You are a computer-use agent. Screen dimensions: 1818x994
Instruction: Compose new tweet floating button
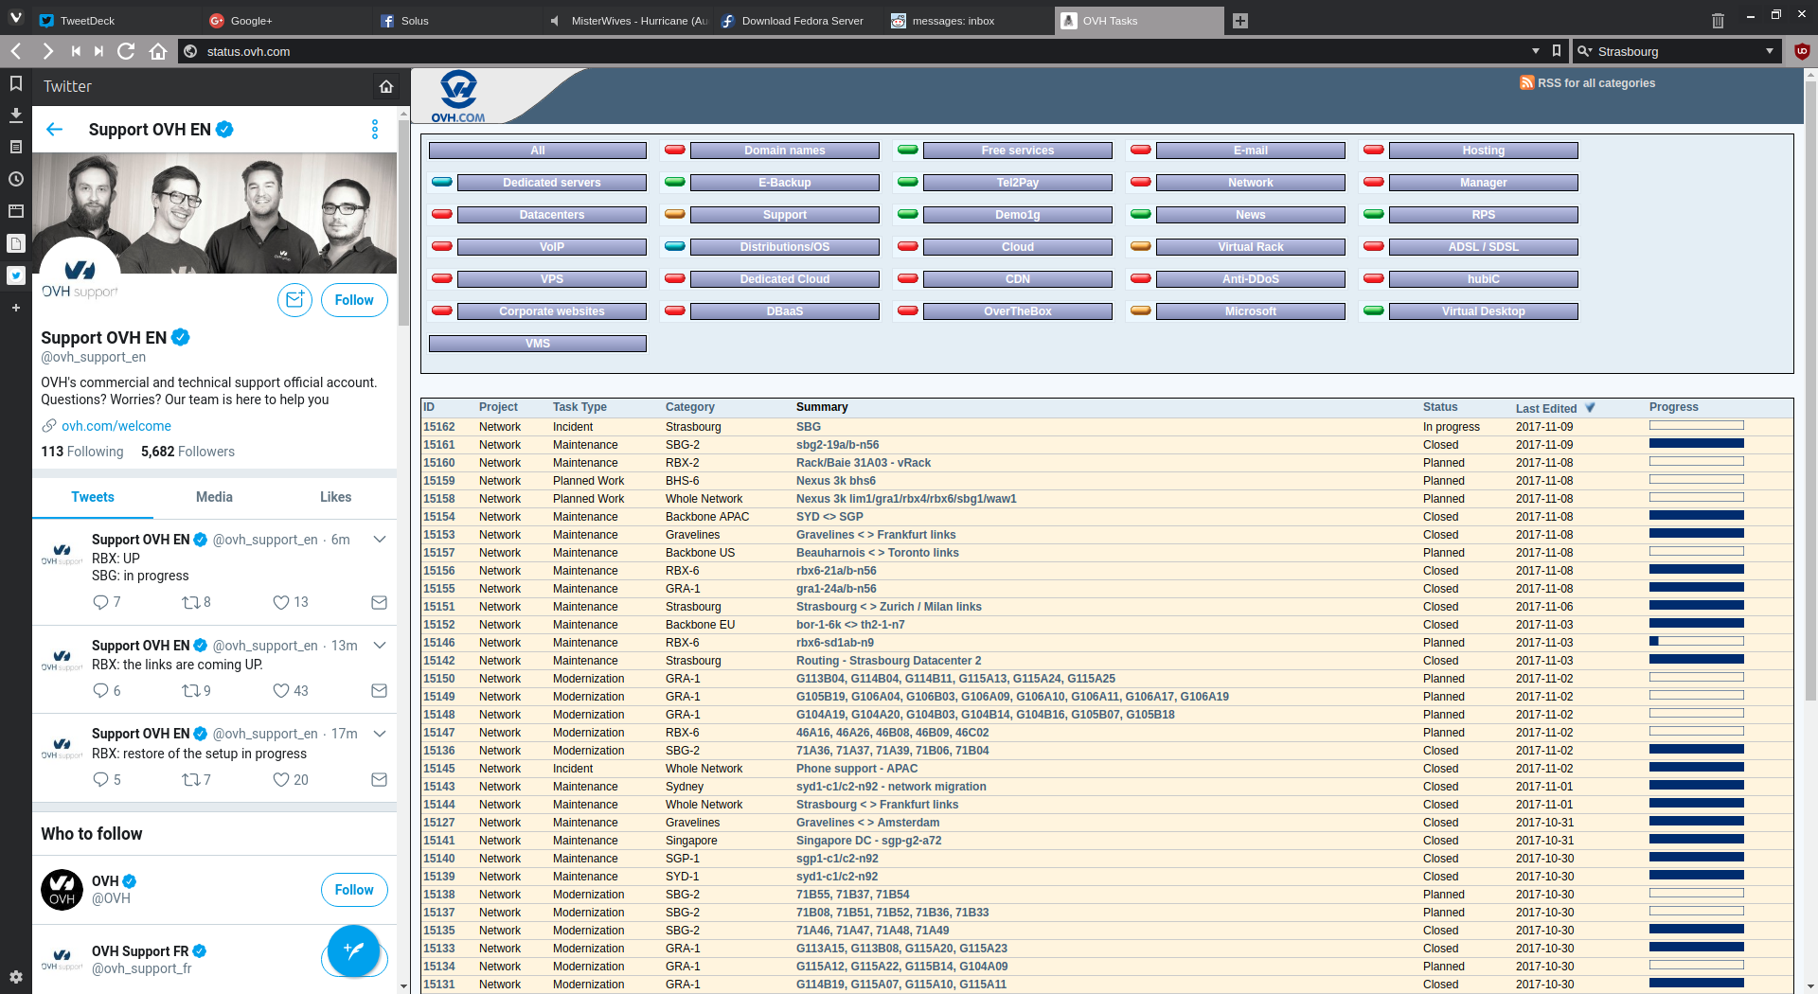354,950
